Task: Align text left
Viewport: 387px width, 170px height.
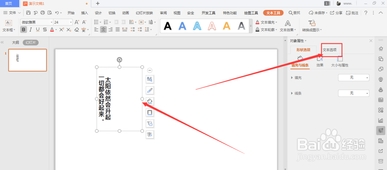Action: coord(96,30)
